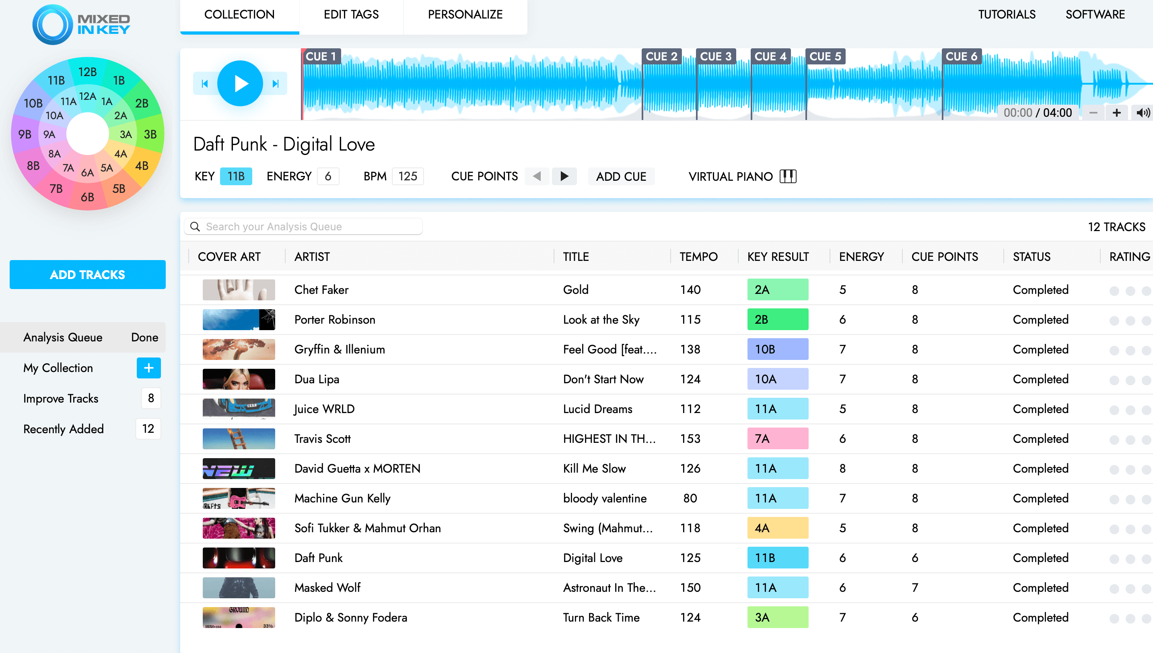Image resolution: width=1153 pixels, height=653 pixels.
Task: Click the Add Cue button
Action: click(x=621, y=176)
